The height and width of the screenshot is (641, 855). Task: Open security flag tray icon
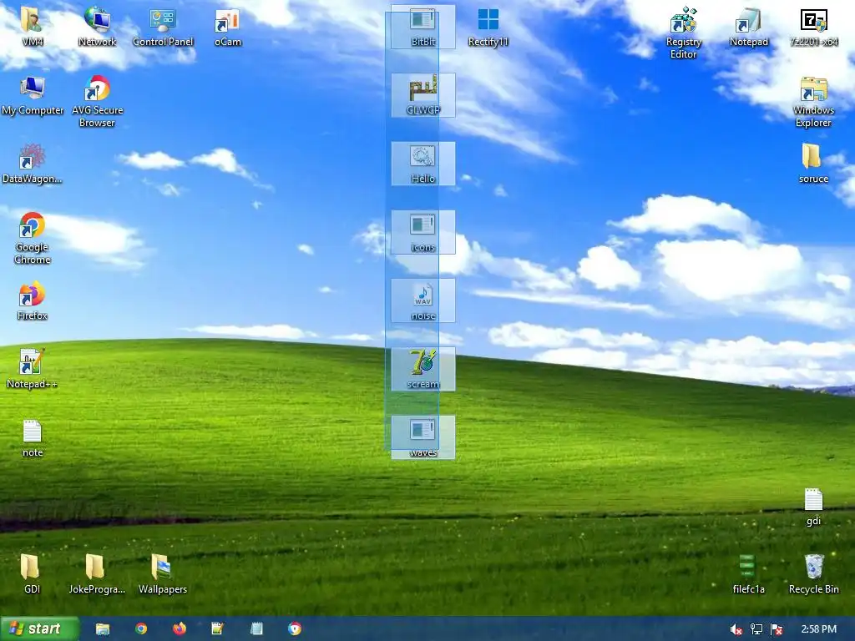[777, 629]
